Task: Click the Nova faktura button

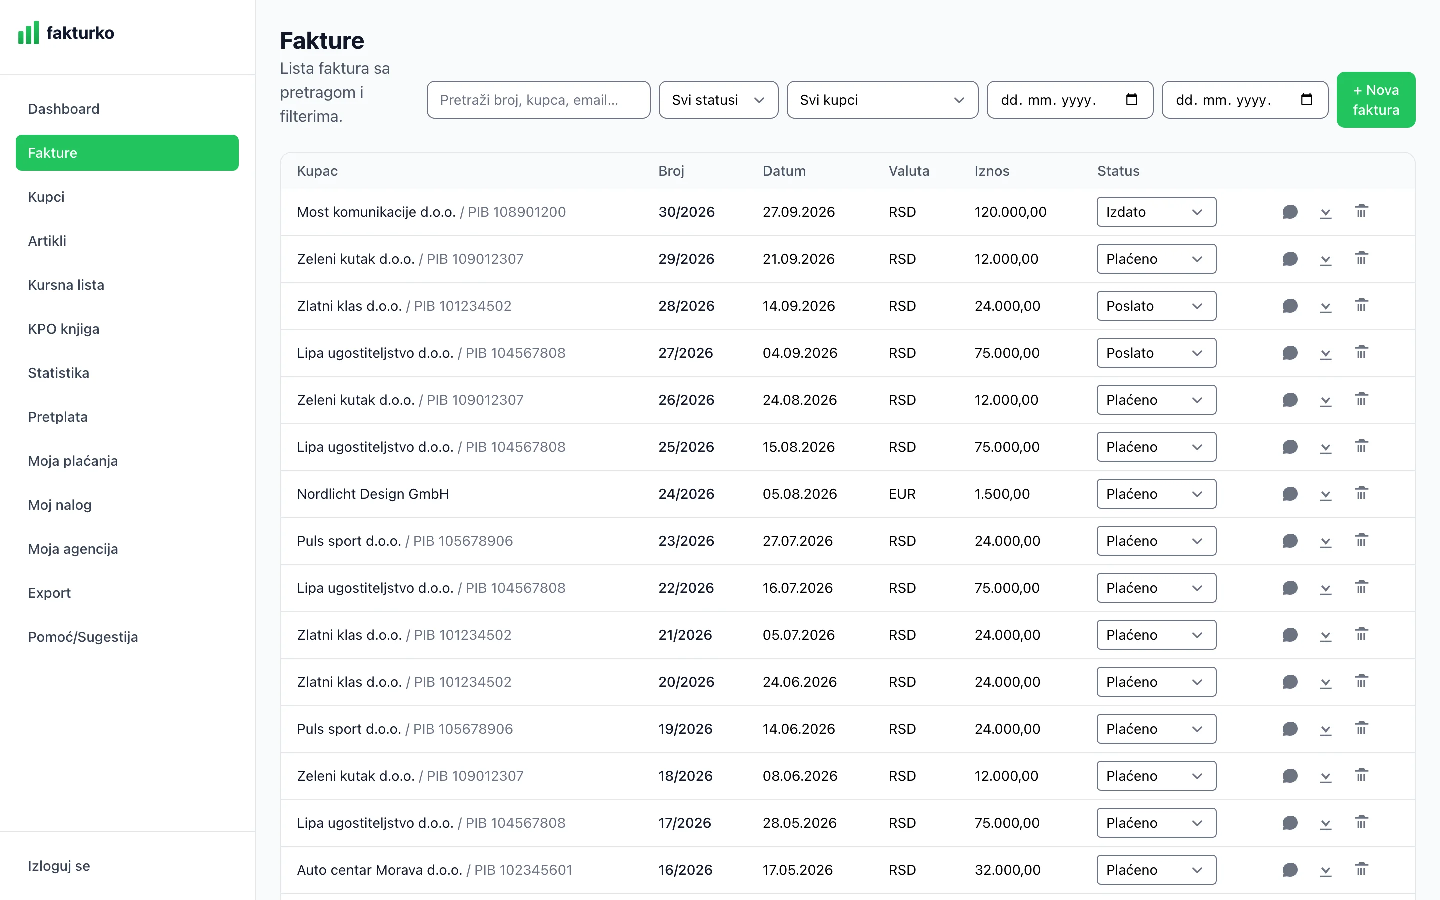Action: (x=1375, y=100)
